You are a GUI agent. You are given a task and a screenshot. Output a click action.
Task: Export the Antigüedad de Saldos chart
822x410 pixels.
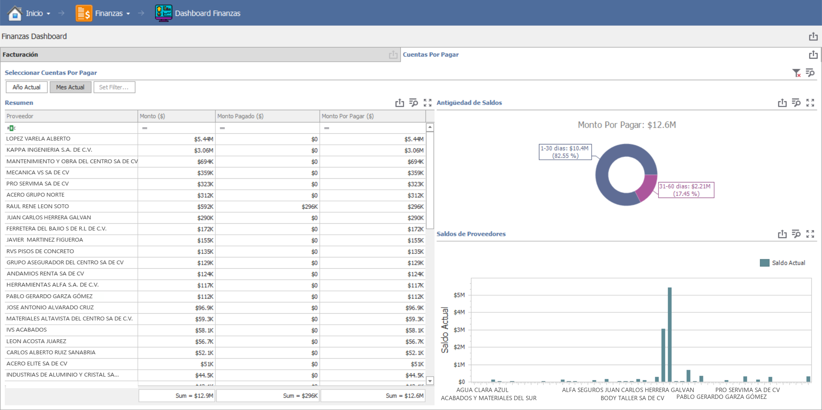782,103
